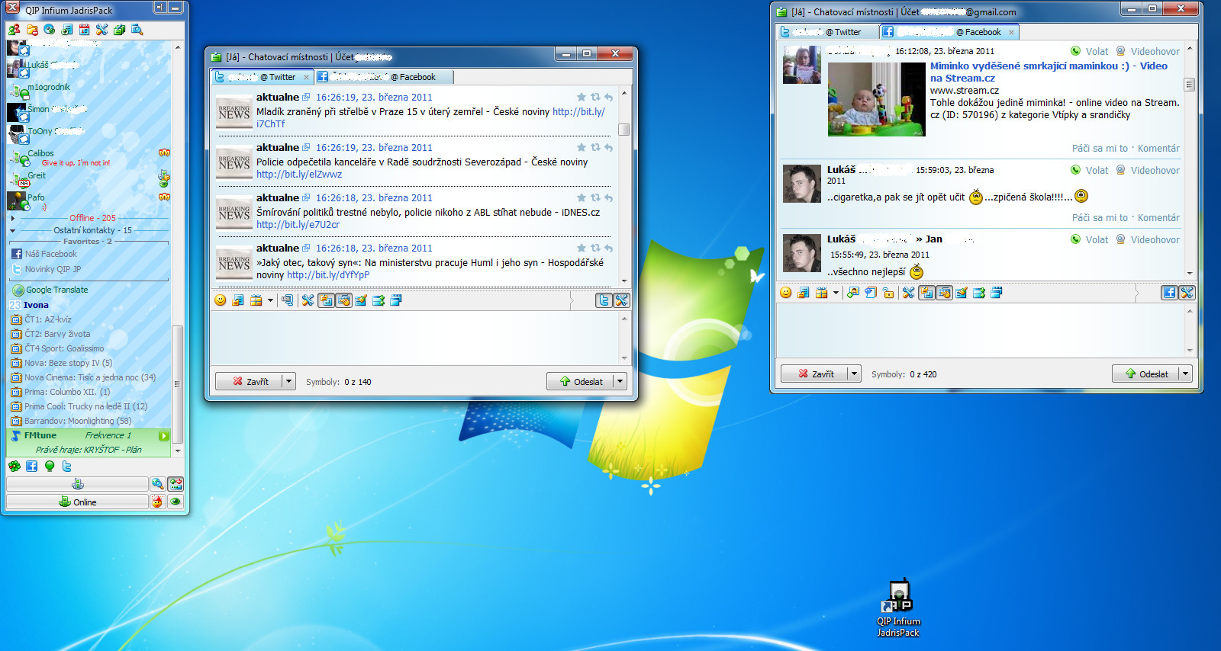Click the search magnifier icon in QIP top toolbar

(x=137, y=30)
